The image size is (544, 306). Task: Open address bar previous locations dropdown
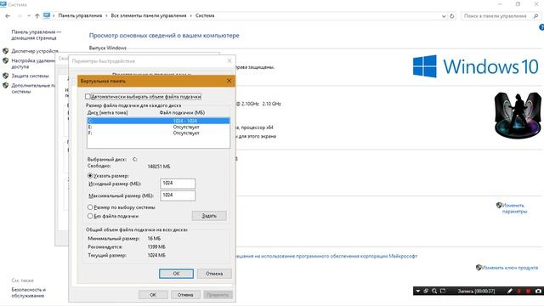click(x=444, y=16)
